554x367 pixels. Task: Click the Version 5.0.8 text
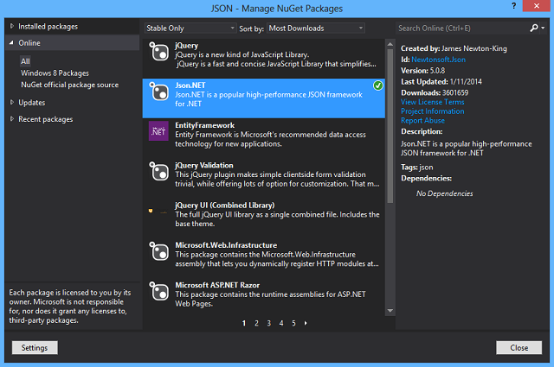coord(423,71)
